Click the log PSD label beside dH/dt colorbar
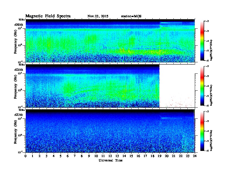 [x=211, y=50]
